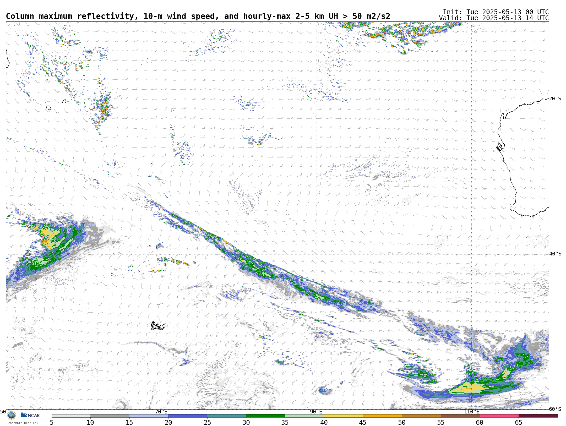566x426 pixels.
Task: Select the map title 'Column maximum reflectivity' text
Action: (70, 16)
